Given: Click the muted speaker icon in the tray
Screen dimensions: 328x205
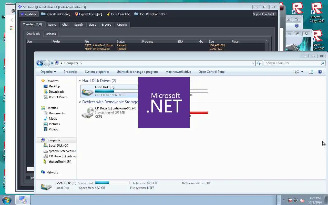Looking at the screenshot, I should pyautogui.click(x=302, y=200).
